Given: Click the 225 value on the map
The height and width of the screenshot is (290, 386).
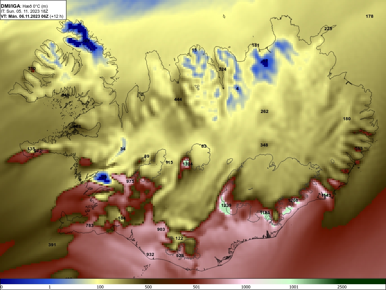Looking at the screenshot, I should pos(328,29).
